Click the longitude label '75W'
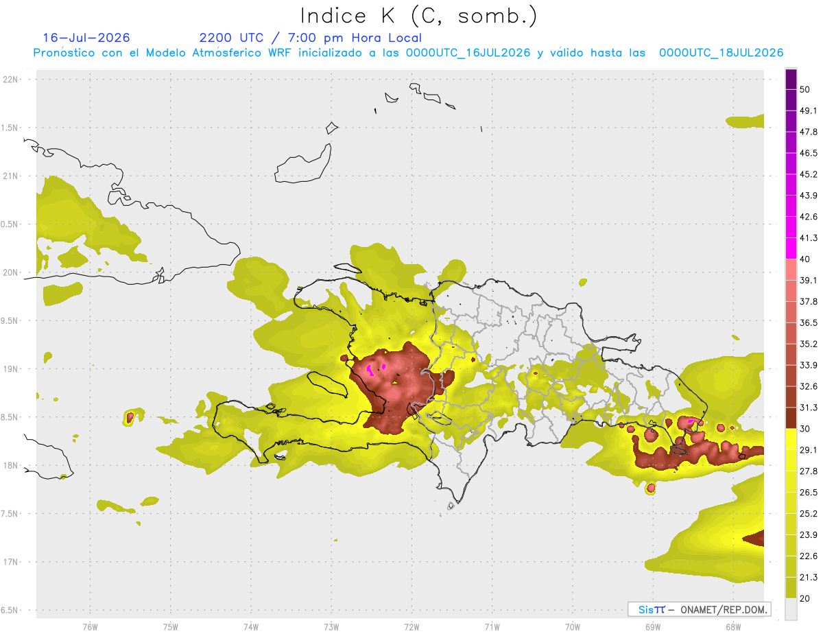 [170, 626]
